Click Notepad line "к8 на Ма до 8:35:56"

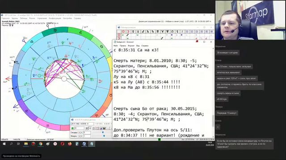pos(147,87)
